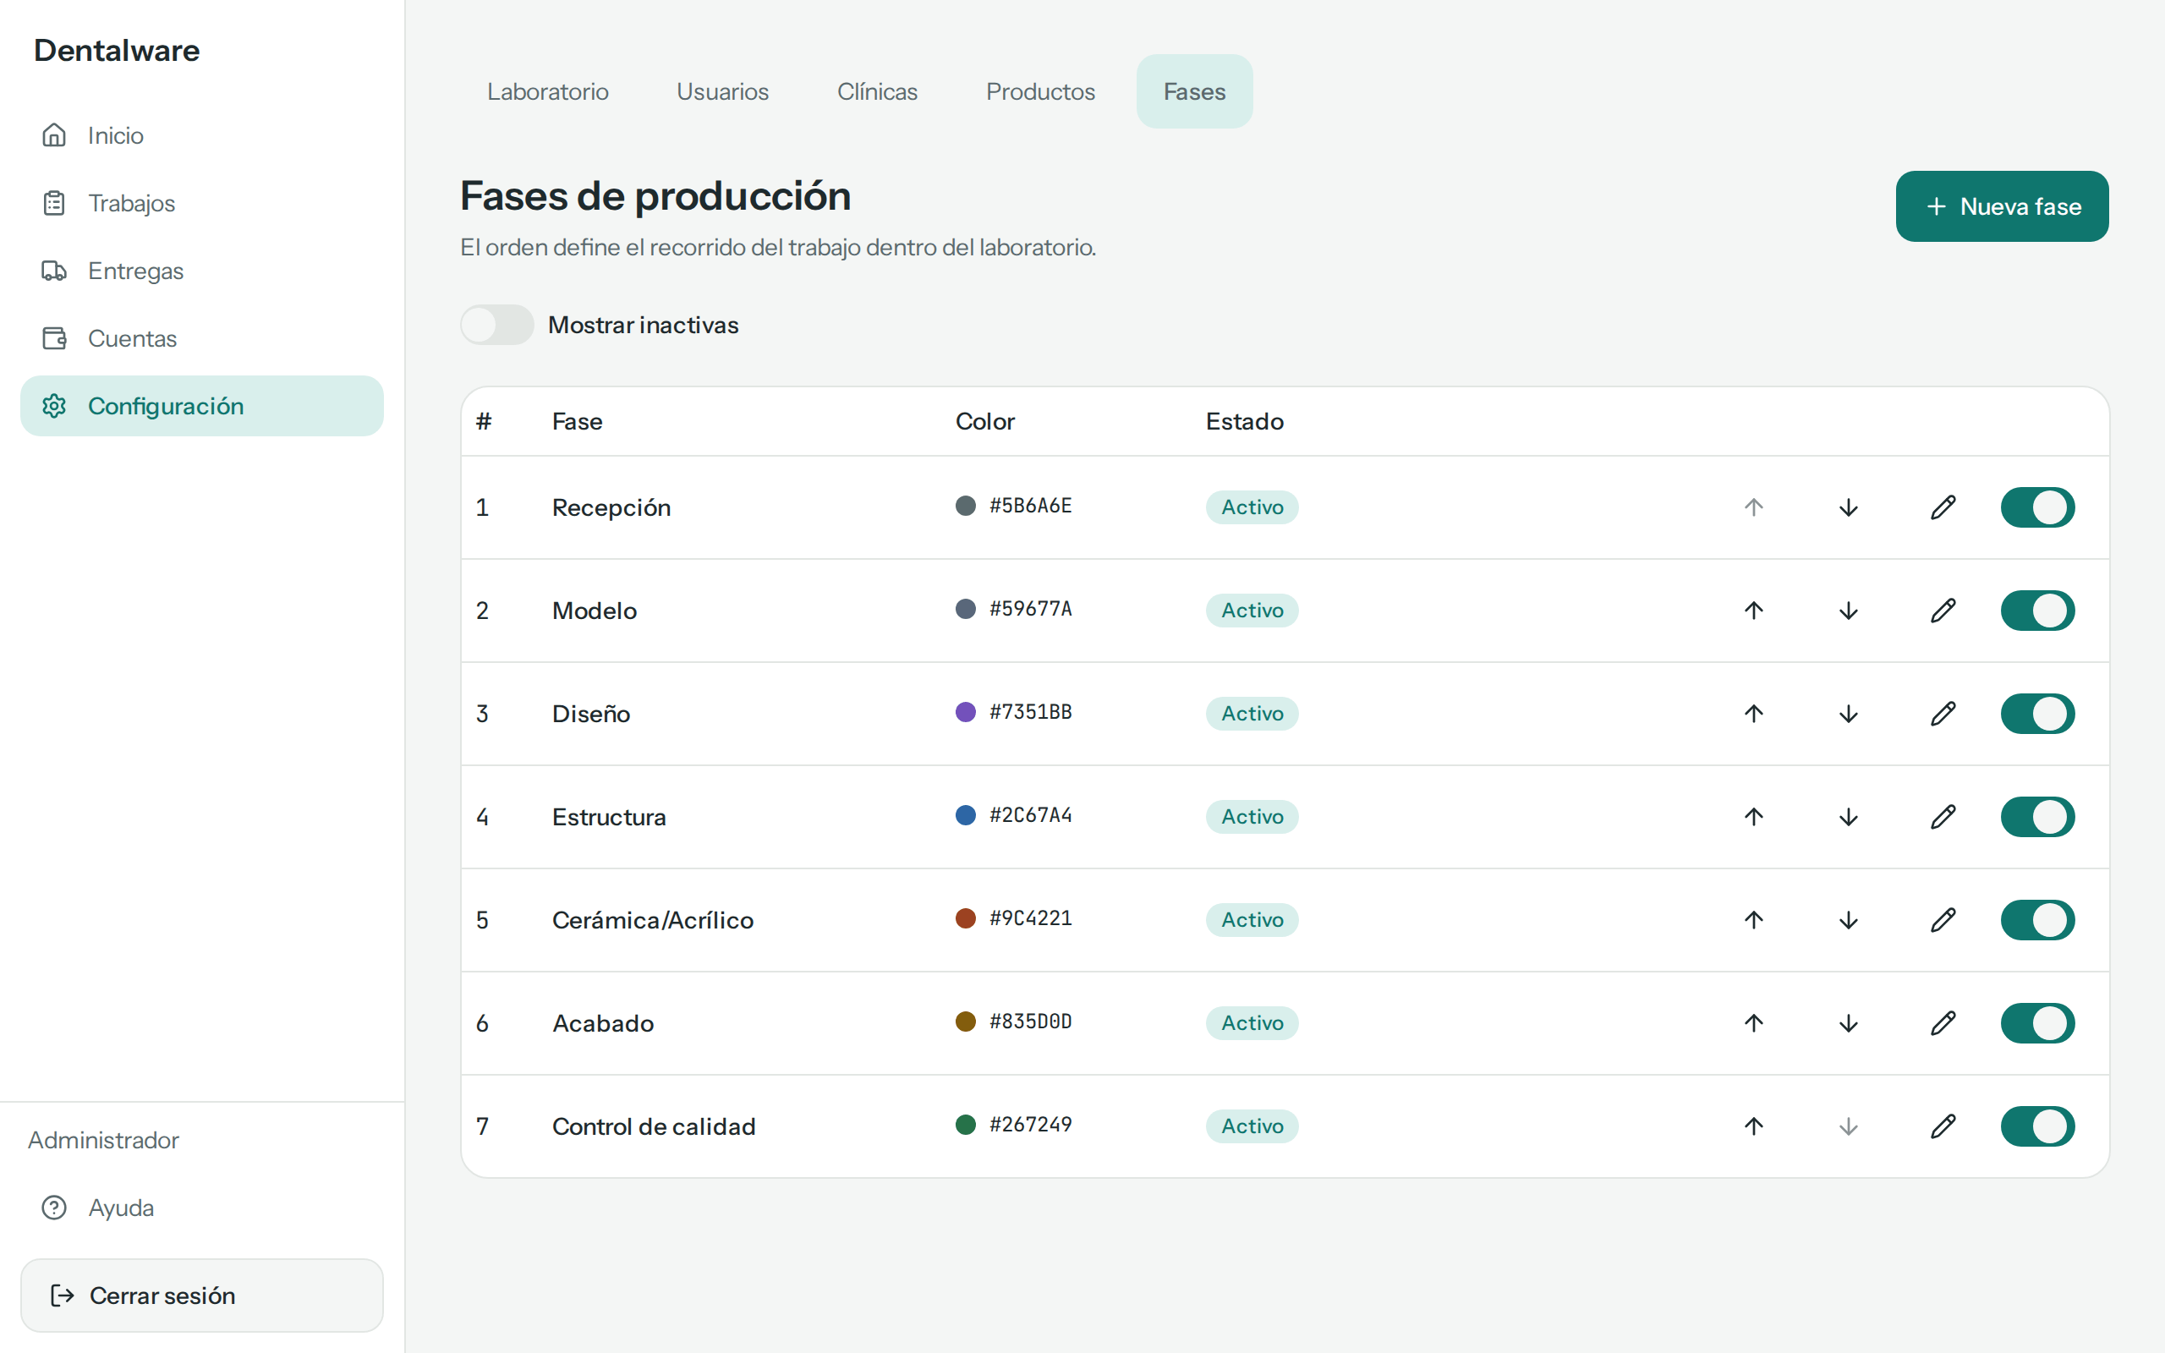Move Diseño phase up
This screenshot has height=1353, width=2165.
[x=1753, y=713]
